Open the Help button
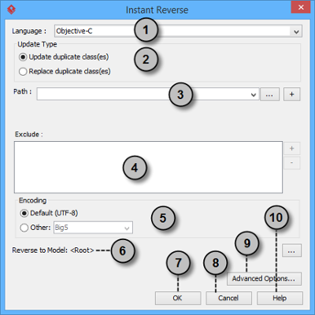 (280, 298)
